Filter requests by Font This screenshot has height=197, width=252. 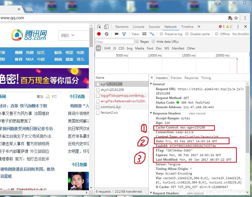coord(150,48)
